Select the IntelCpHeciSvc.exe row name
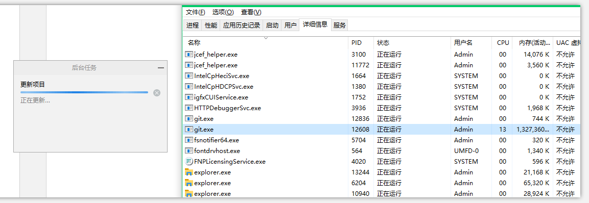589x203 pixels. coord(222,76)
